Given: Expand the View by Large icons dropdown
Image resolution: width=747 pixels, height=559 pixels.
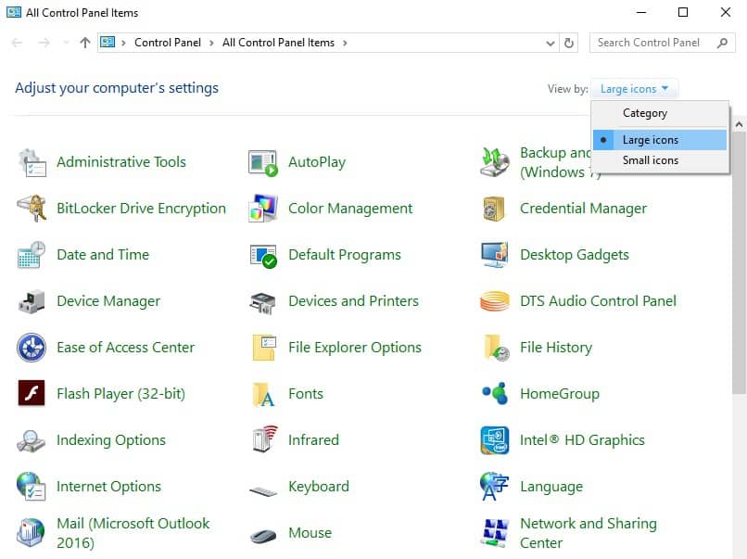Looking at the screenshot, I should (635, 89).
